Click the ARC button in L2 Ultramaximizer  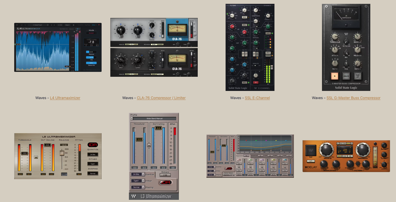point(64,174)
